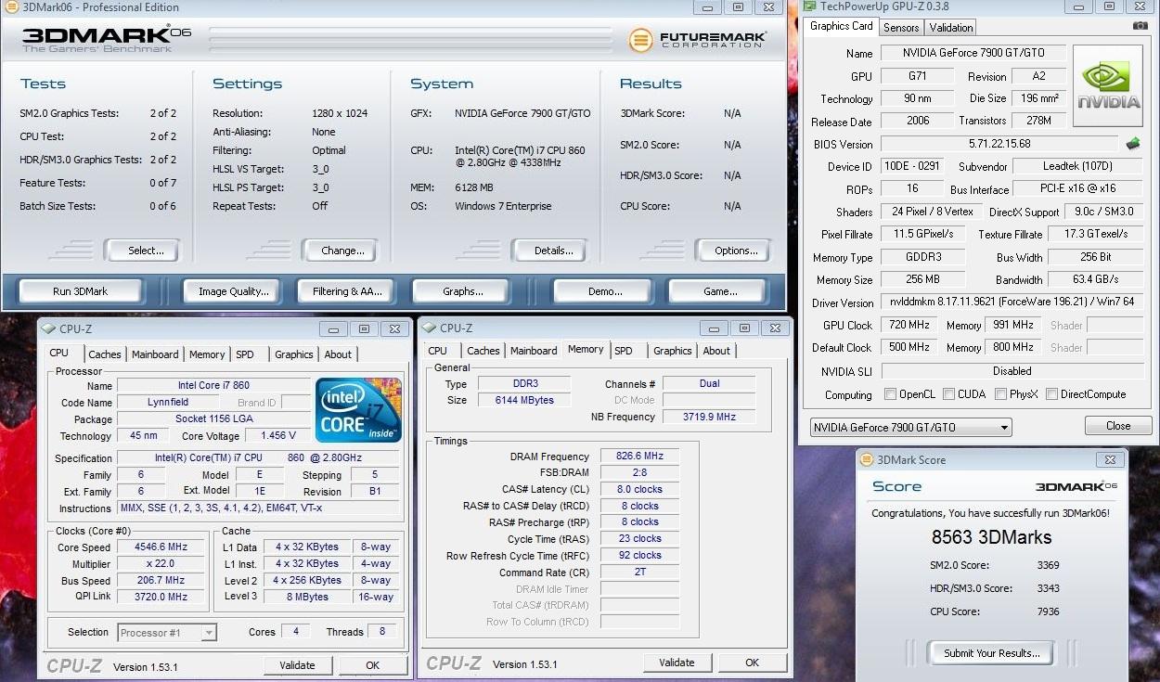This screenshot has width=1160, height=682.
Task: Click OK in the right CPU-Z window
Action: point(752,663)
